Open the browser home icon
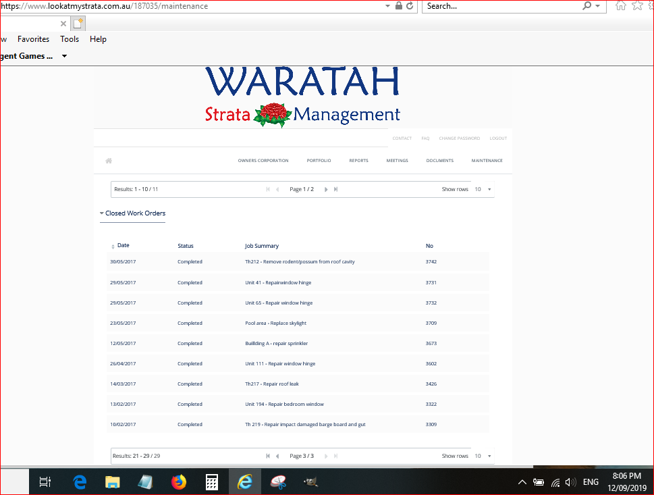This screenshot has height=495, width=654. (621, 6)
